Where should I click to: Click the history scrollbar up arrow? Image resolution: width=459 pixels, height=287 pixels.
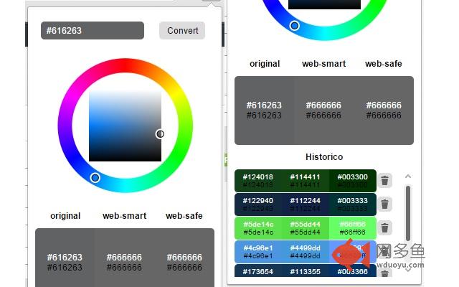[x=408, y=177]
